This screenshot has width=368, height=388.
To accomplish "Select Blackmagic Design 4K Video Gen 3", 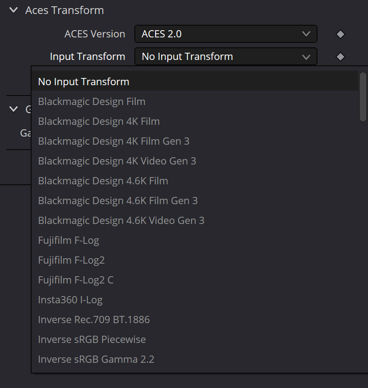I will click(x=195, y=161).
